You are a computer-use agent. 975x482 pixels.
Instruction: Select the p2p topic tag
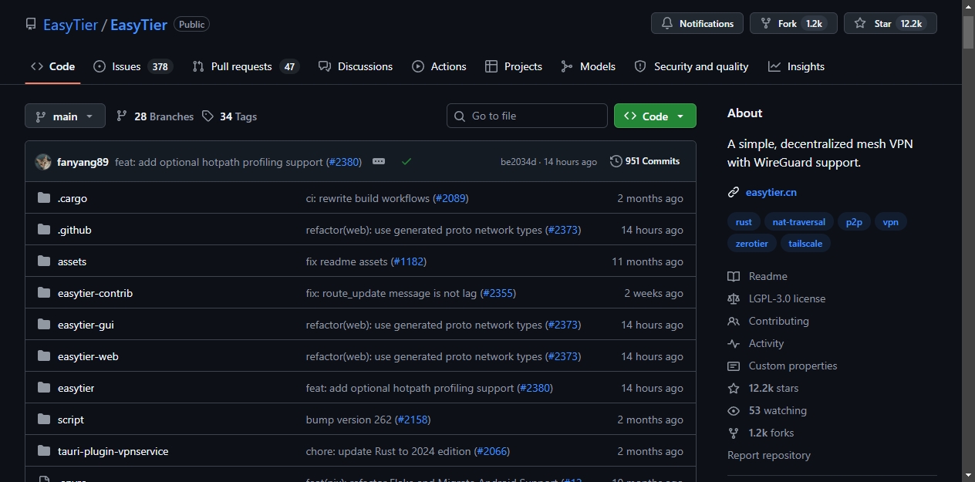point(854,222)
